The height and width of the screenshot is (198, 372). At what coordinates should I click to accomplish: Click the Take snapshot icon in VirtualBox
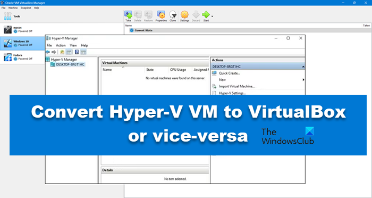point(129,16)
